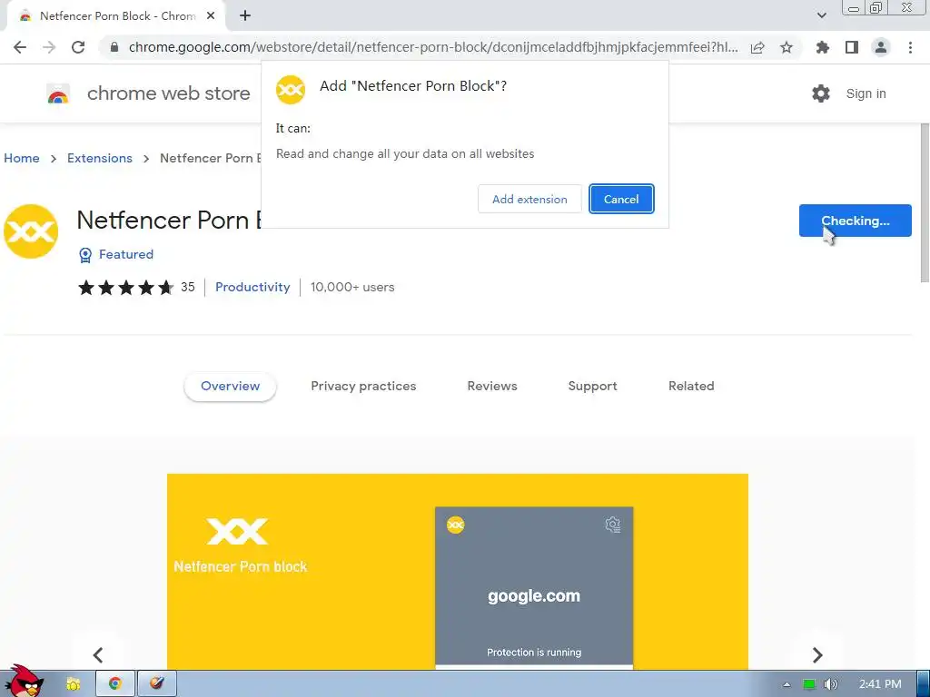Screen dimensions: 930x697
Task: Click the large Netfencer extension logo
Action: (x=31, y=231)
